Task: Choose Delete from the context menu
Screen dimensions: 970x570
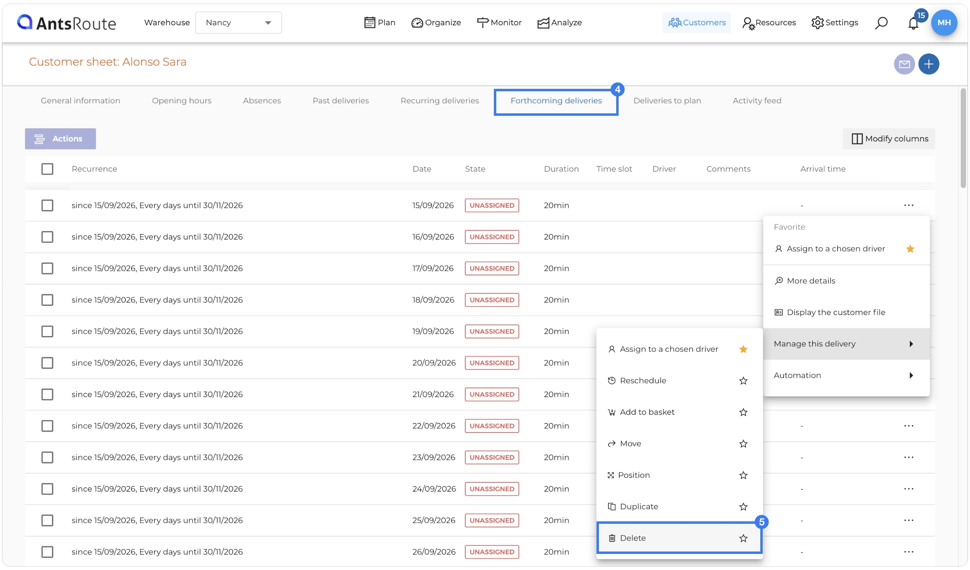Action: pyautogui.click(x=679, y=538)
